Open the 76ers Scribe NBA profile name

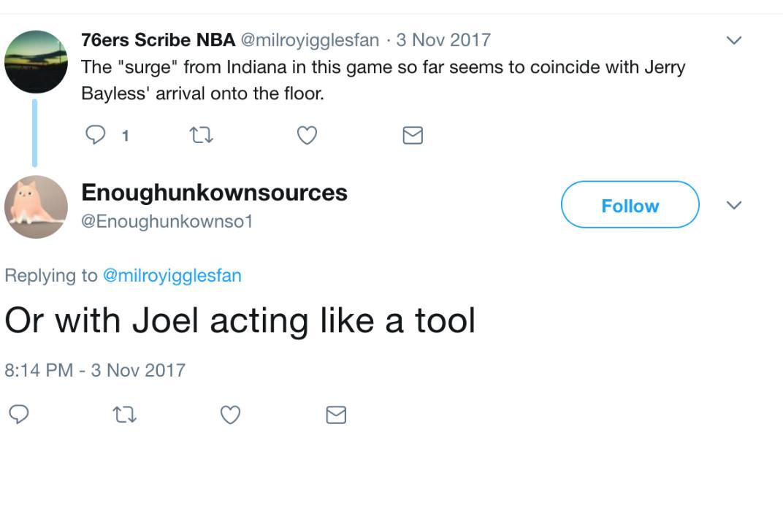click(158, 39)
